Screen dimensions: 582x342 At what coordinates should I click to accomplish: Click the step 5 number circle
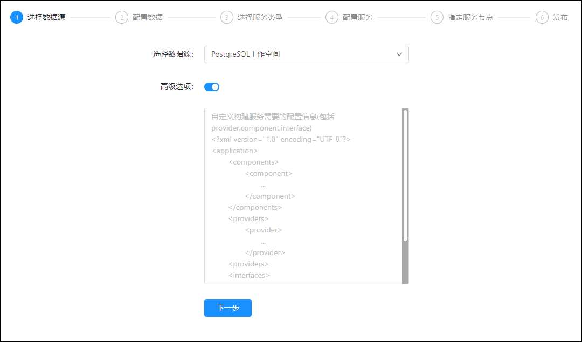(437, 17)
